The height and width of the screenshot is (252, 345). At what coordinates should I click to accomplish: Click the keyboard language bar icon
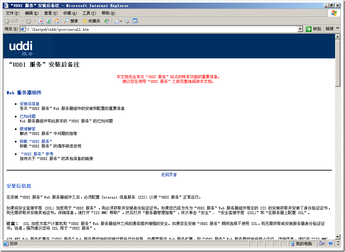tap(322, 243)
